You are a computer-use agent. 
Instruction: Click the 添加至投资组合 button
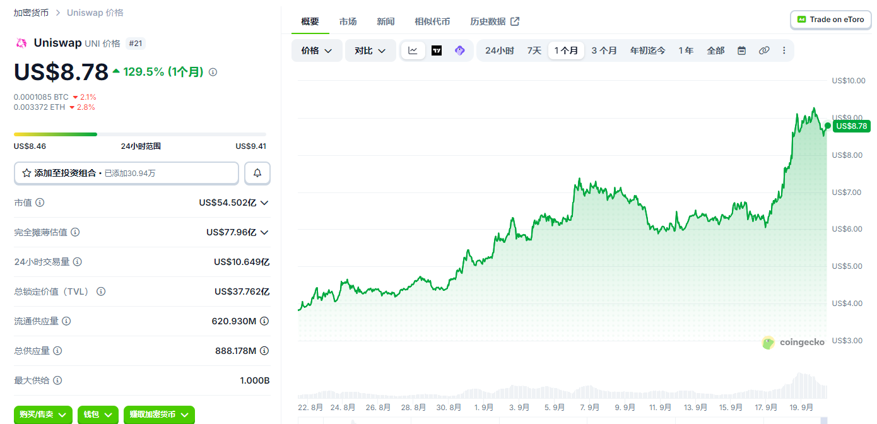[126, 173]
